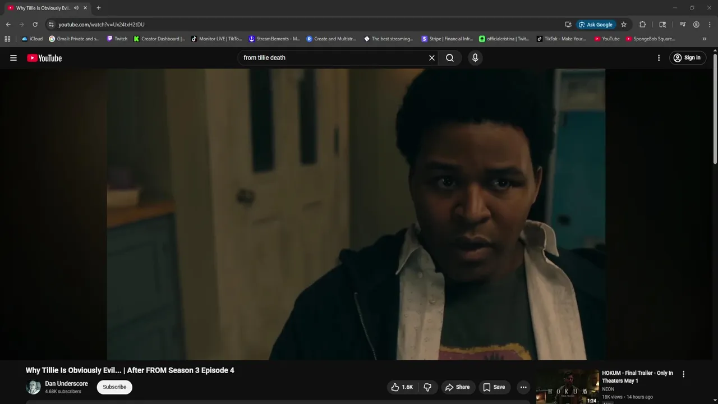Start voice search with microphone
The height and width of the screenshot is (404, 718).
[475, 58]
